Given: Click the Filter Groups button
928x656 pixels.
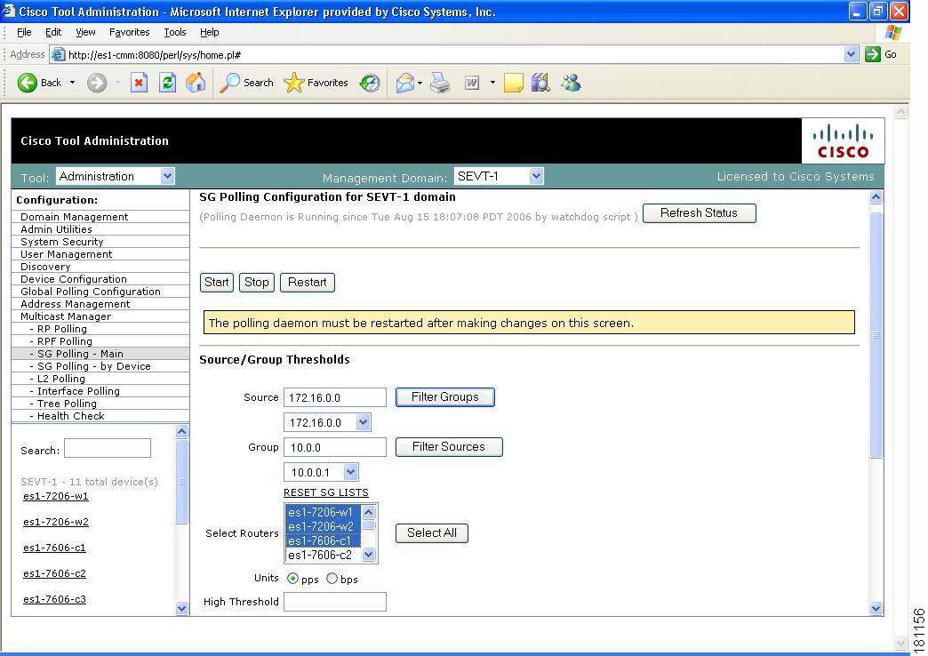Looking at the screenshot, I should (x=445, y=397).
